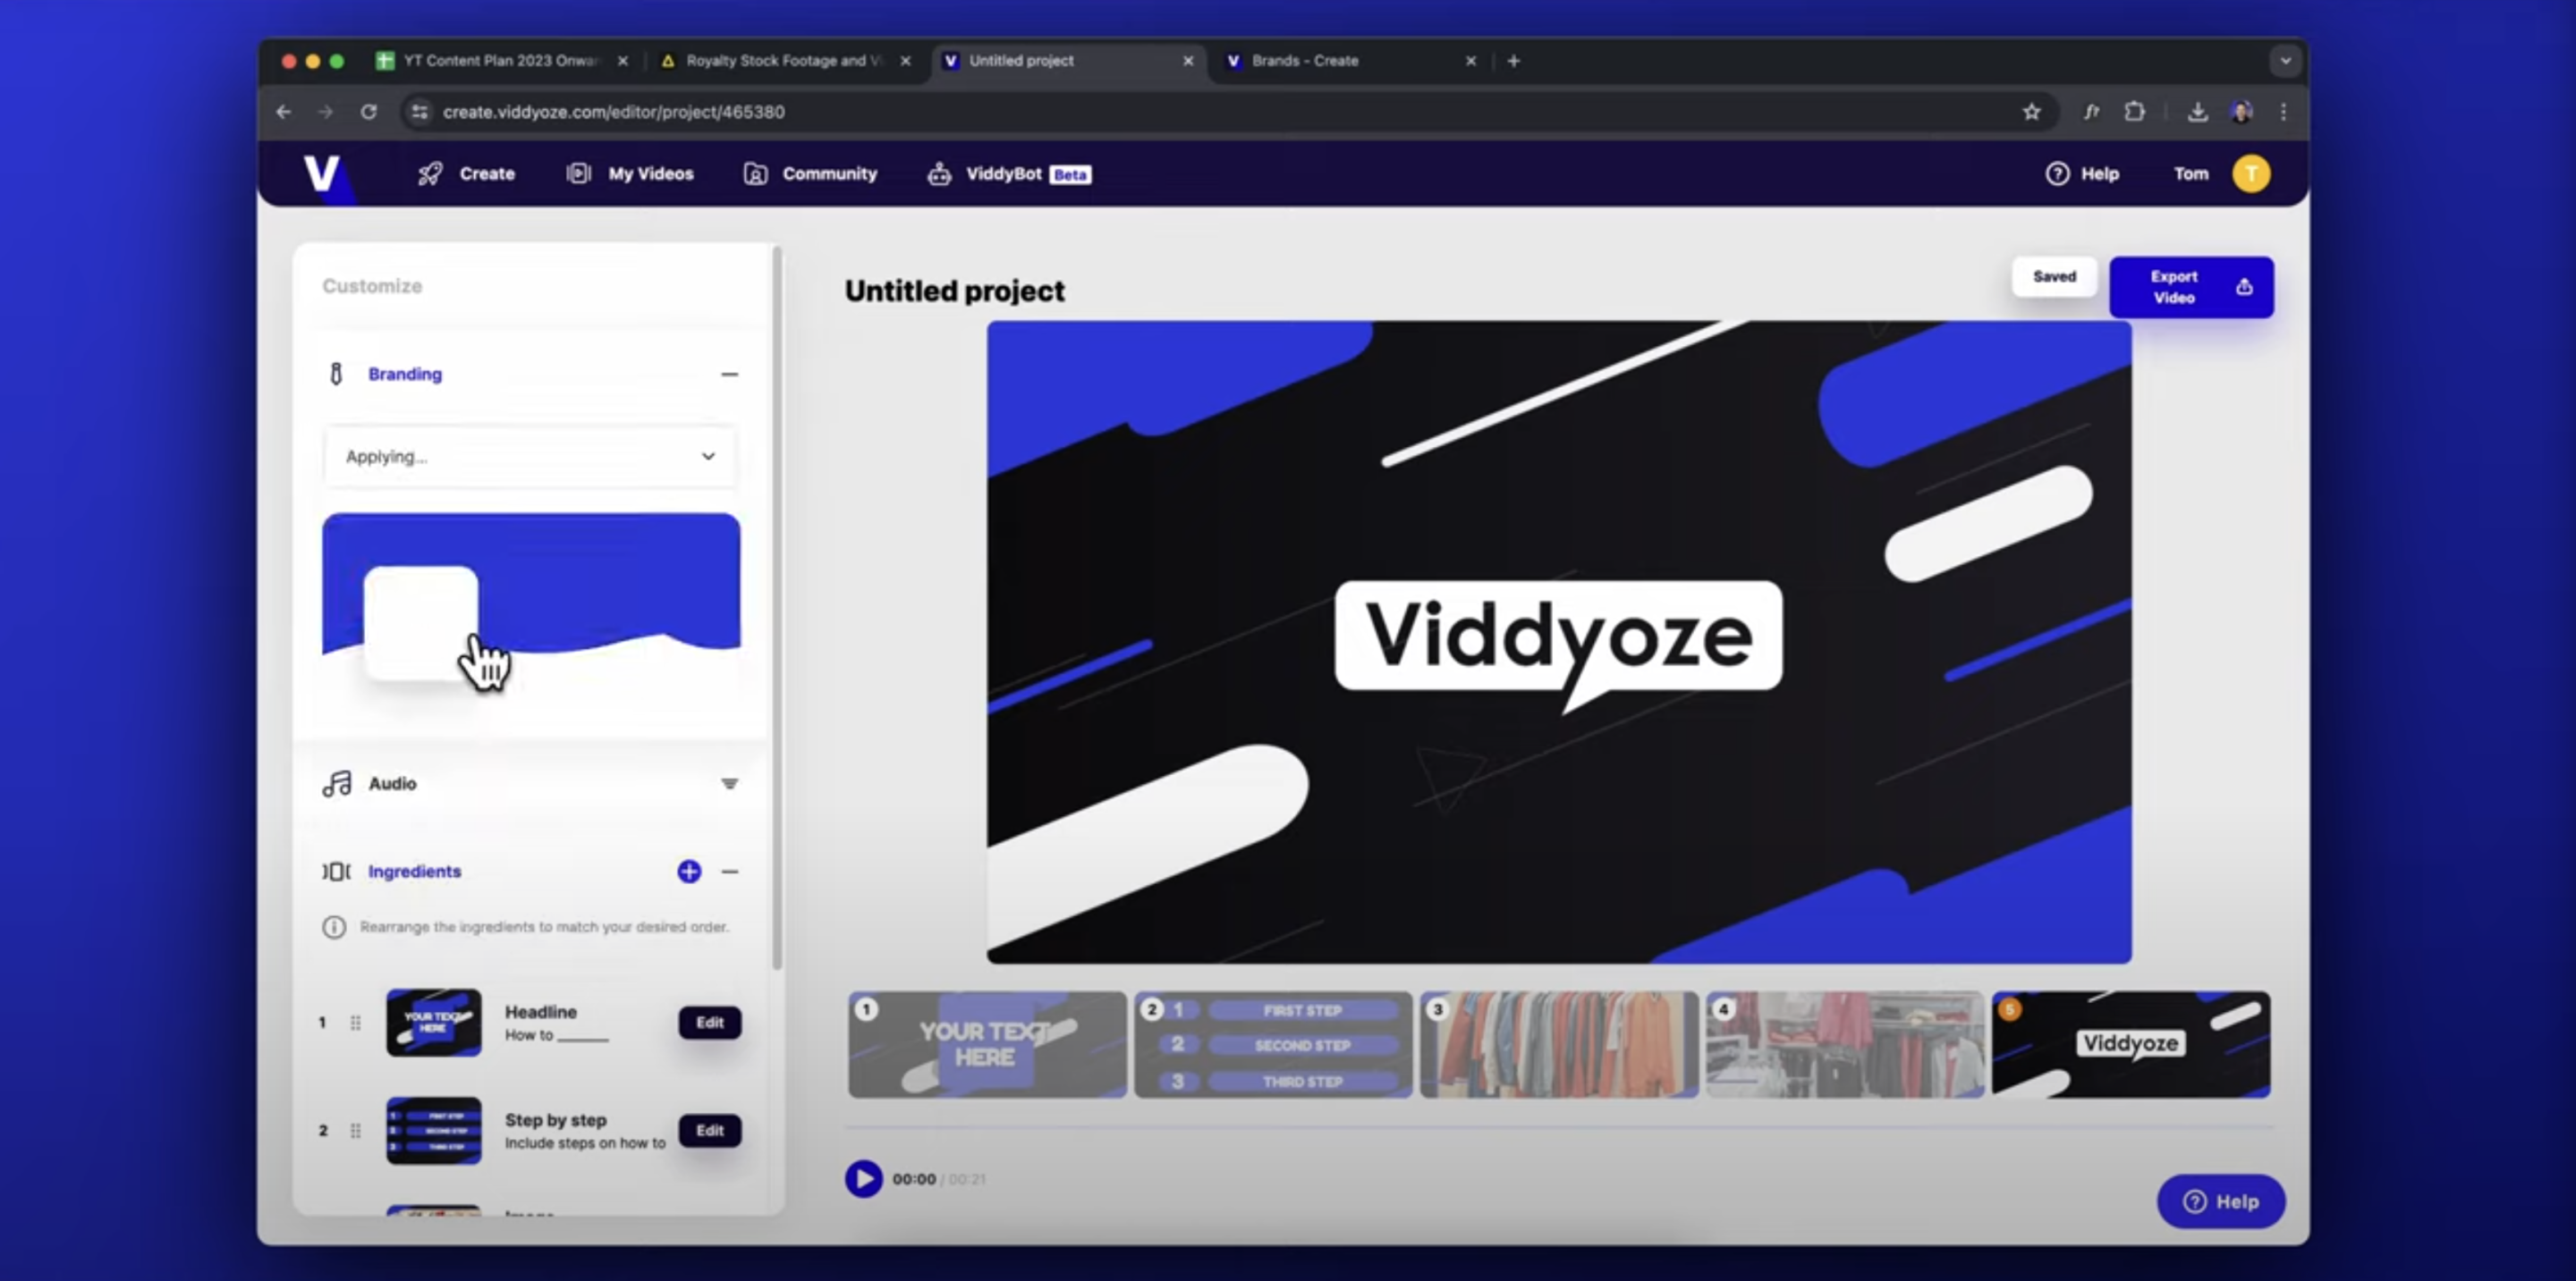Click the fonts extension icon
Viewport: 2576px width, 1281px height.
coord(2091,112)
